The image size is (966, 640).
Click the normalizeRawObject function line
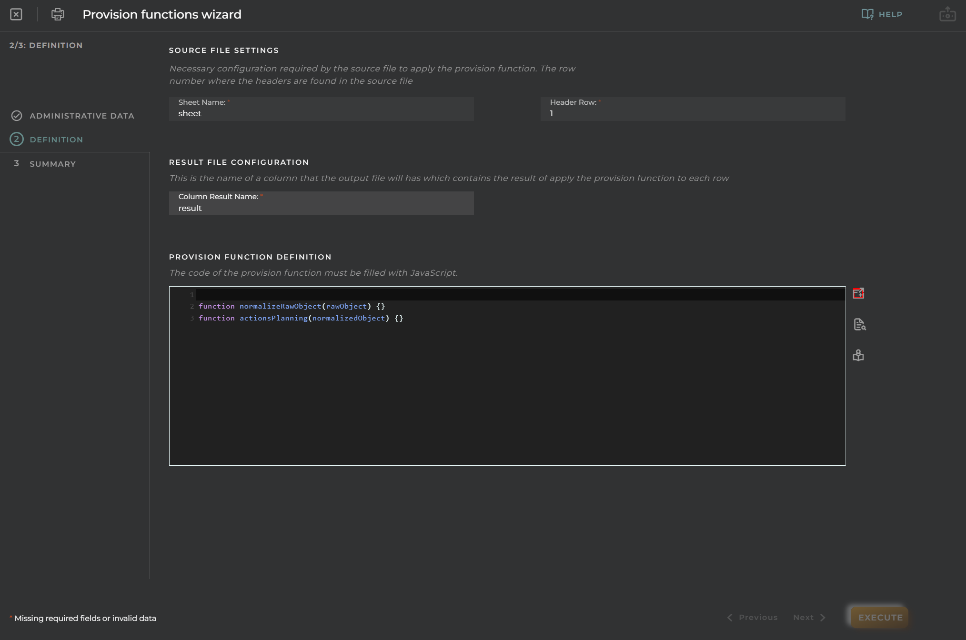292,306
